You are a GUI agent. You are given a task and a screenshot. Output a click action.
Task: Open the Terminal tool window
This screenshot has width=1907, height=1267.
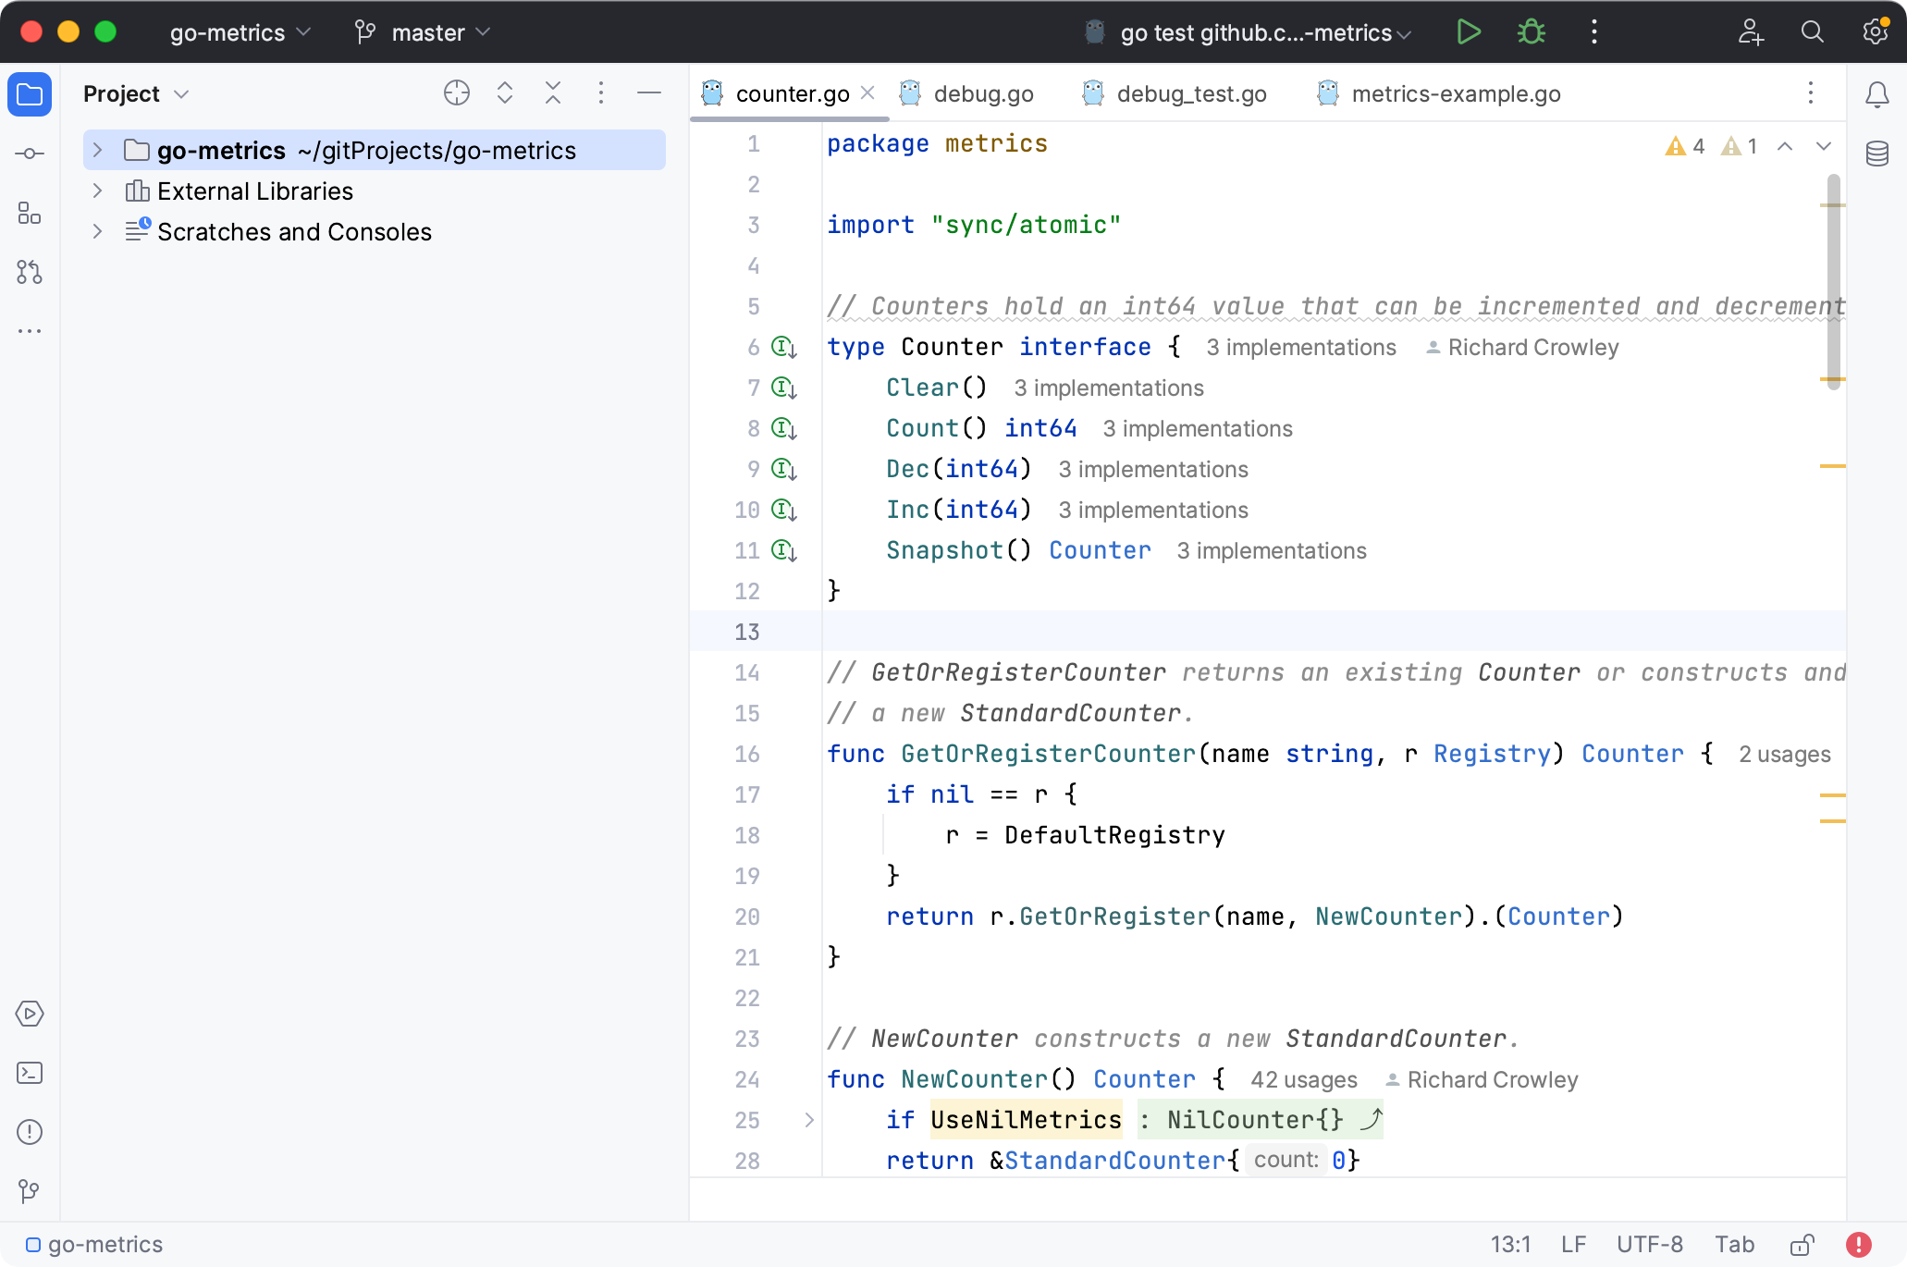click(x=30, y=1073)
